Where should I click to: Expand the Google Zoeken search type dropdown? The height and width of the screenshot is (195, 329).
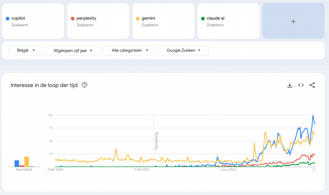[x=183, y=50]
